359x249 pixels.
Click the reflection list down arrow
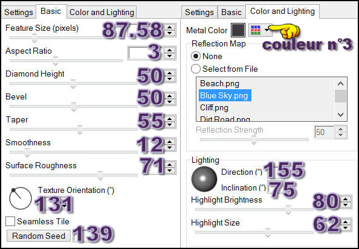tap(340, 115)
